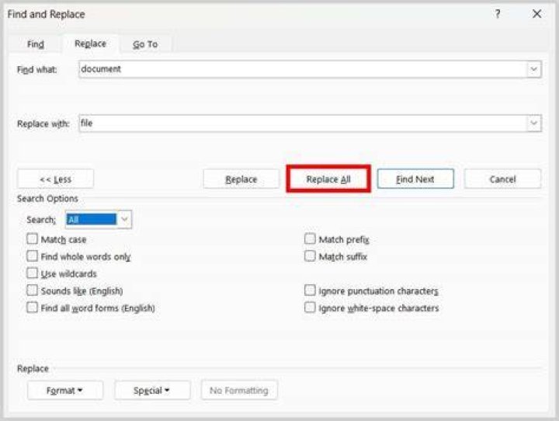Enable Find whole words only
This screenshot has width=559, height=421.
tap(32, 256)
